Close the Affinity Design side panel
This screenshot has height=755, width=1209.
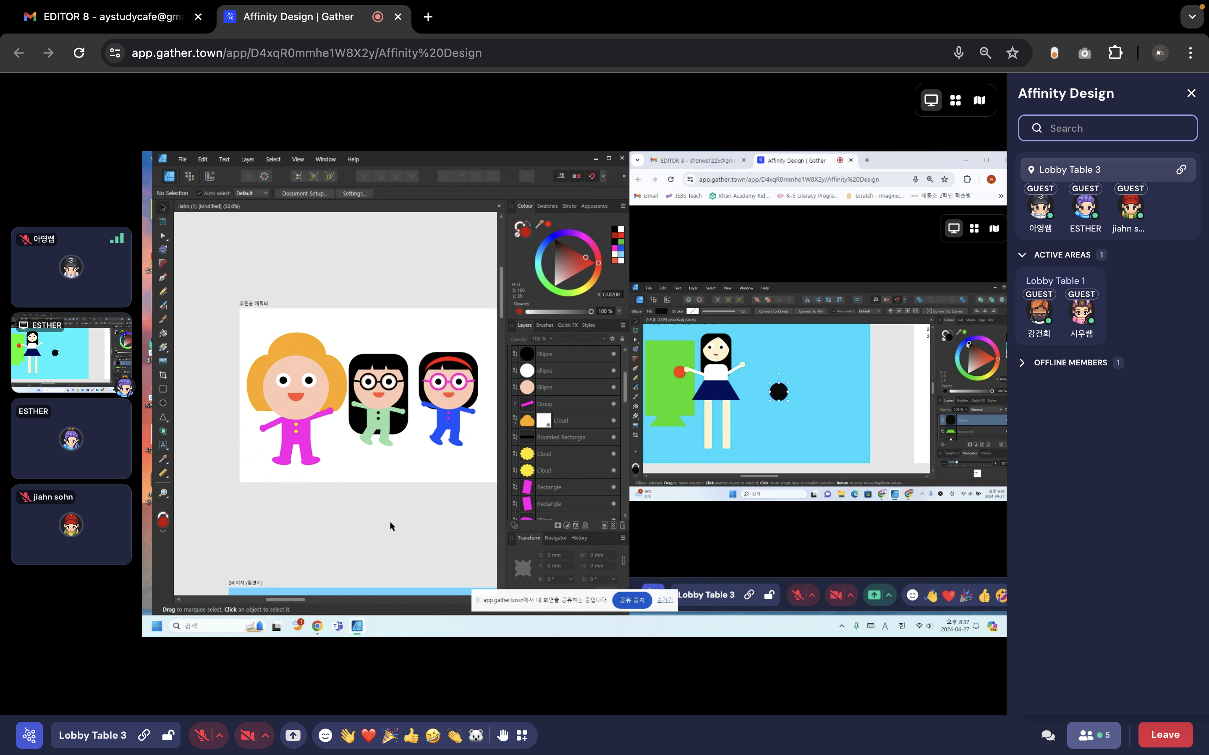tap(1191, 94)
